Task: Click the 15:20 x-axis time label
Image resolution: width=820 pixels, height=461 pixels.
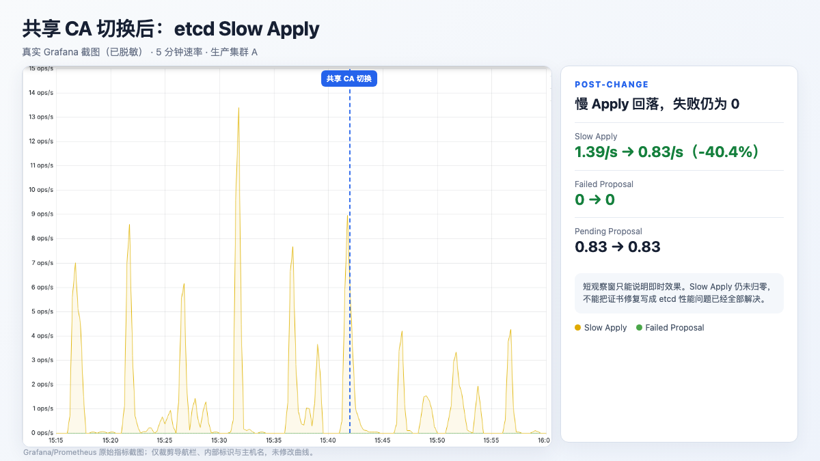Action: (x=111, y=441)
